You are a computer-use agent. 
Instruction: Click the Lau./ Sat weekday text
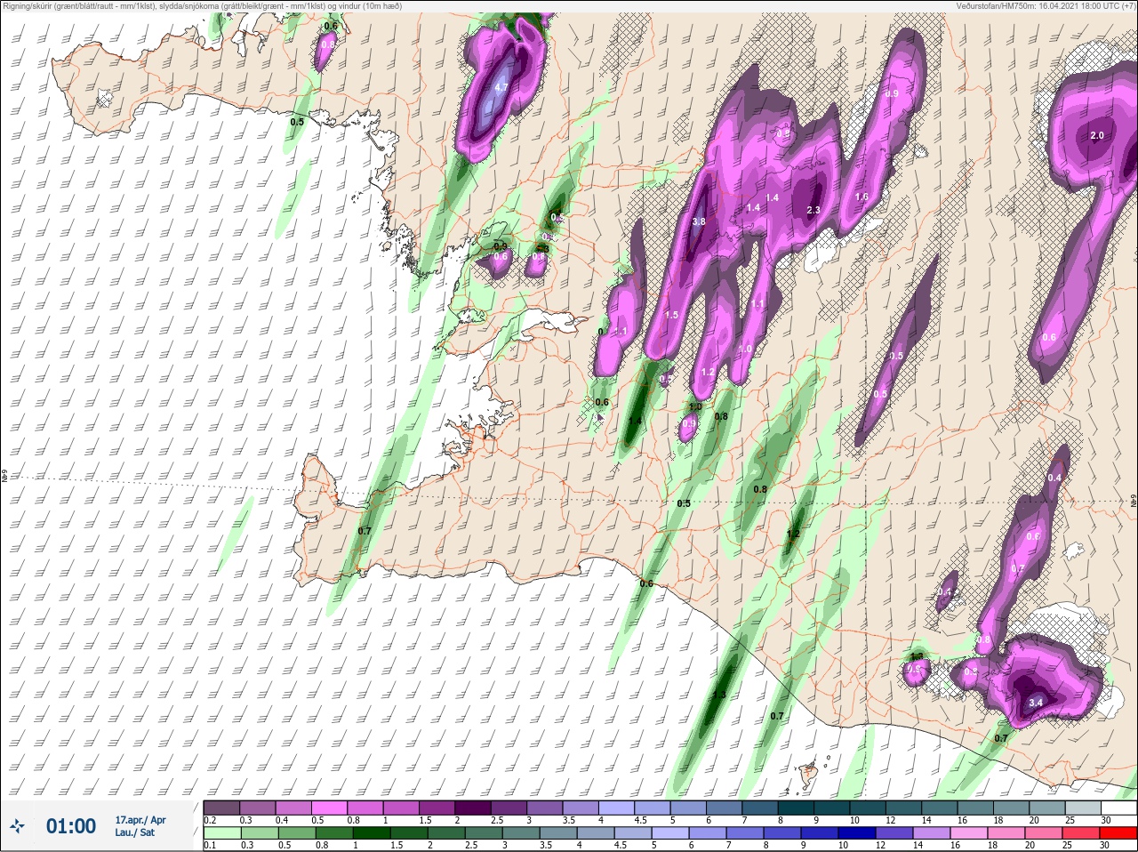click(x=135, y=832)
